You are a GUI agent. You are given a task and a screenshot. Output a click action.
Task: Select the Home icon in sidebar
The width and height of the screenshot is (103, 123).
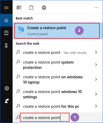6,20
